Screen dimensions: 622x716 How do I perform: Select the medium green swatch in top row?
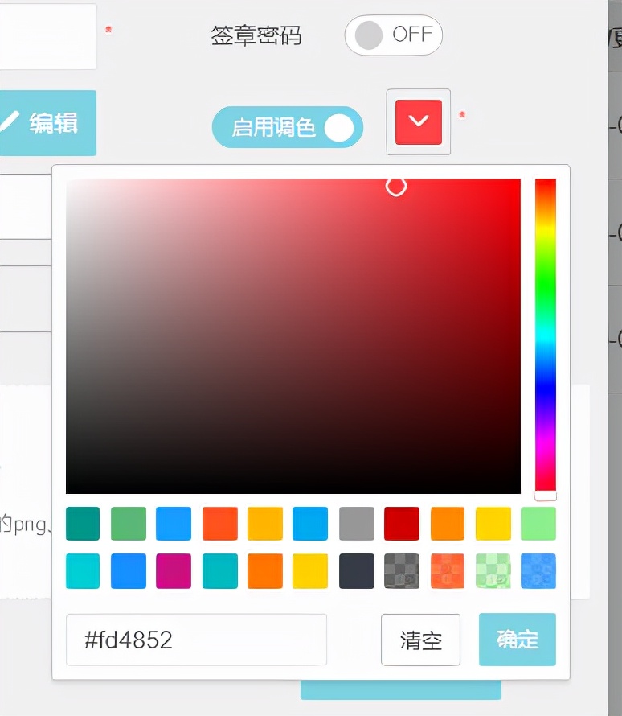[129, 523]
